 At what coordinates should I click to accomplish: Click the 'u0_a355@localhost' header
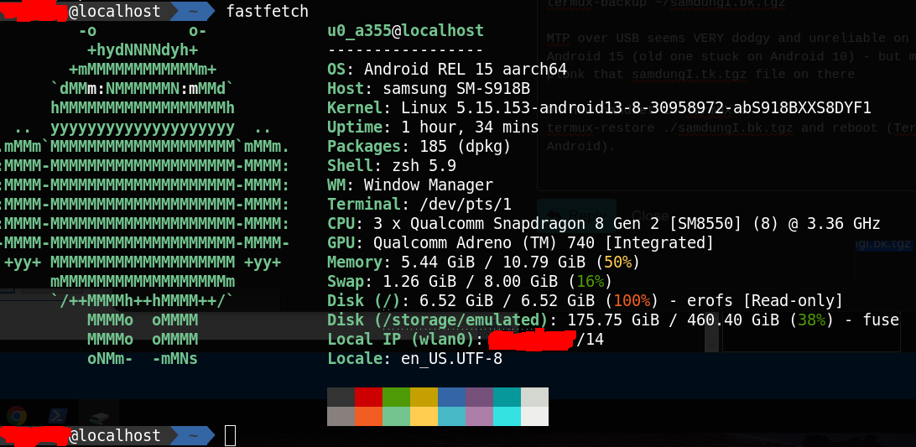coord(405,31)
